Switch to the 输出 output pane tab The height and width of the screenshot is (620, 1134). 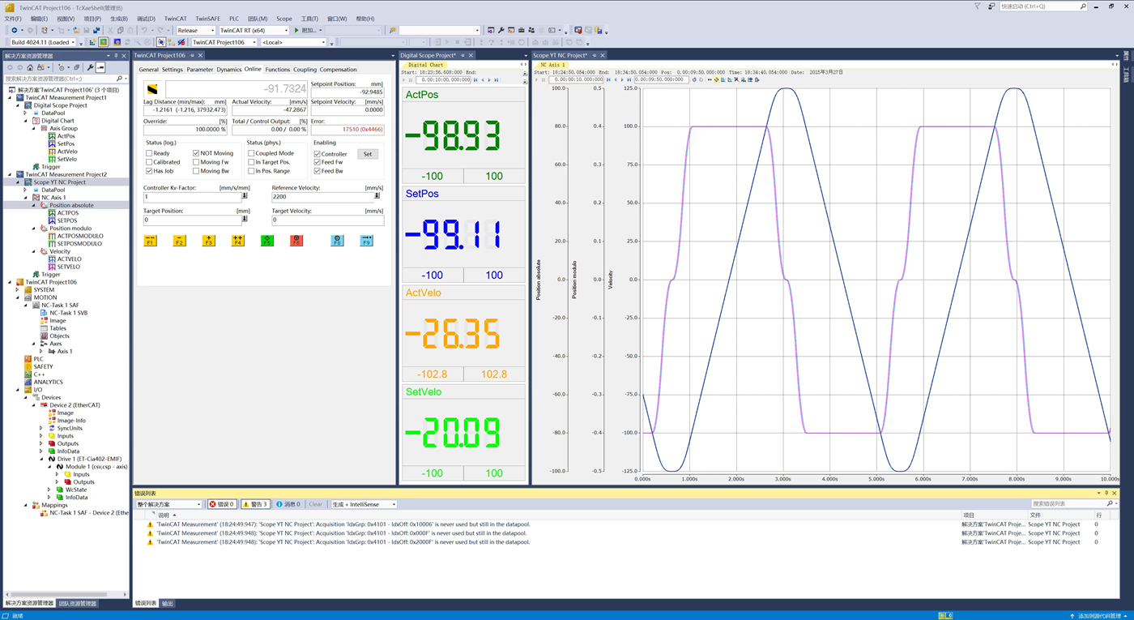(168, 604)
